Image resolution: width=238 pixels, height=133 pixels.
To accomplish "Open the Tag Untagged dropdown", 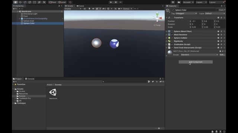I will pyautogui.click(x=186, y=13).
